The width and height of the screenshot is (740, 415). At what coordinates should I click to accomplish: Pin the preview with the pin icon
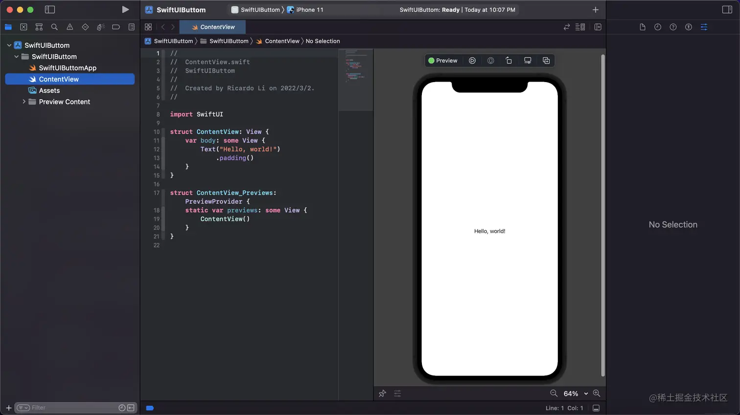click(x=382, y=393)
